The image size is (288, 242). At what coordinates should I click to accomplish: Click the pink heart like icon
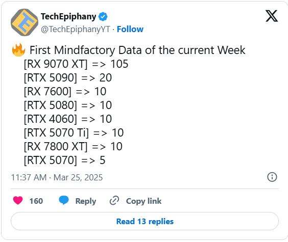pos(18,200)
